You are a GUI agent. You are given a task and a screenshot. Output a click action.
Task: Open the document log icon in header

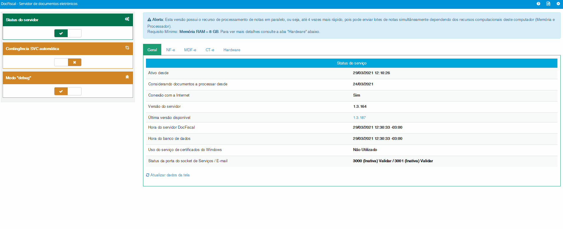point(548,4)
